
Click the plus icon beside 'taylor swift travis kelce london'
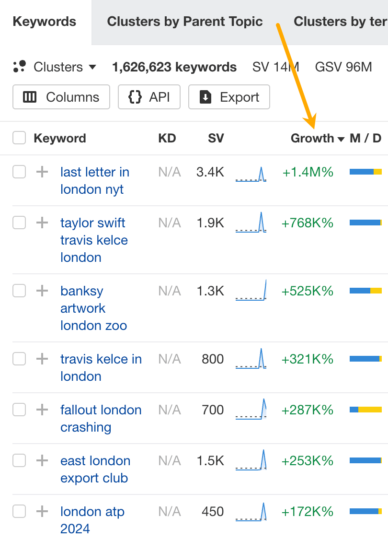tap(43, 223)
